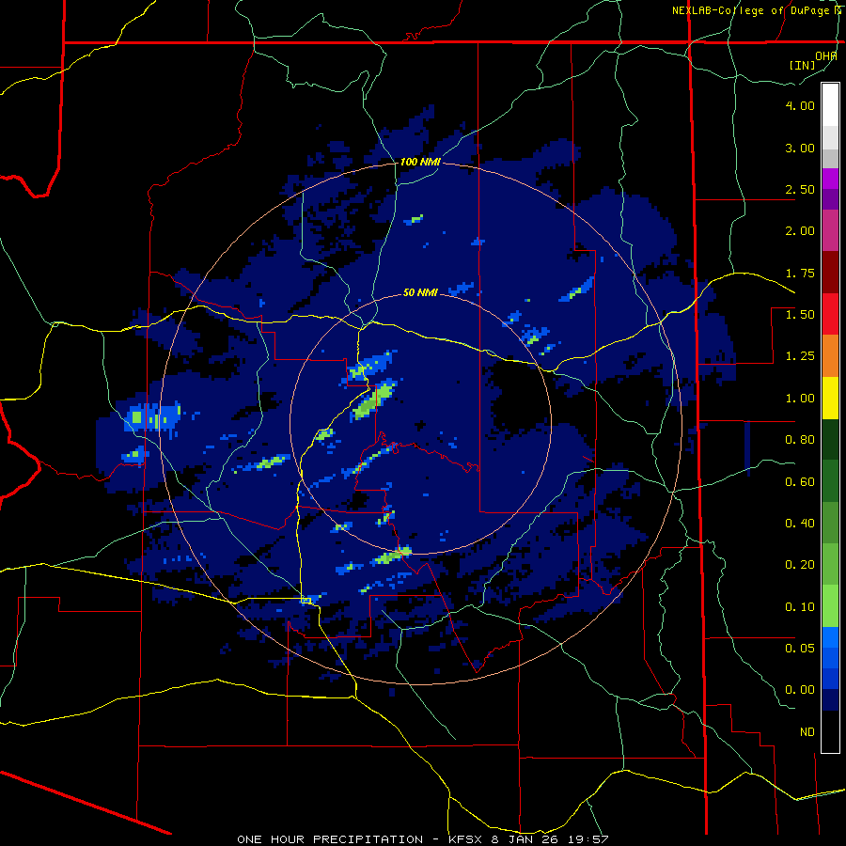Click the 0.60 legend value label
This screenshot has width=846, height=846.
[800, 482]
